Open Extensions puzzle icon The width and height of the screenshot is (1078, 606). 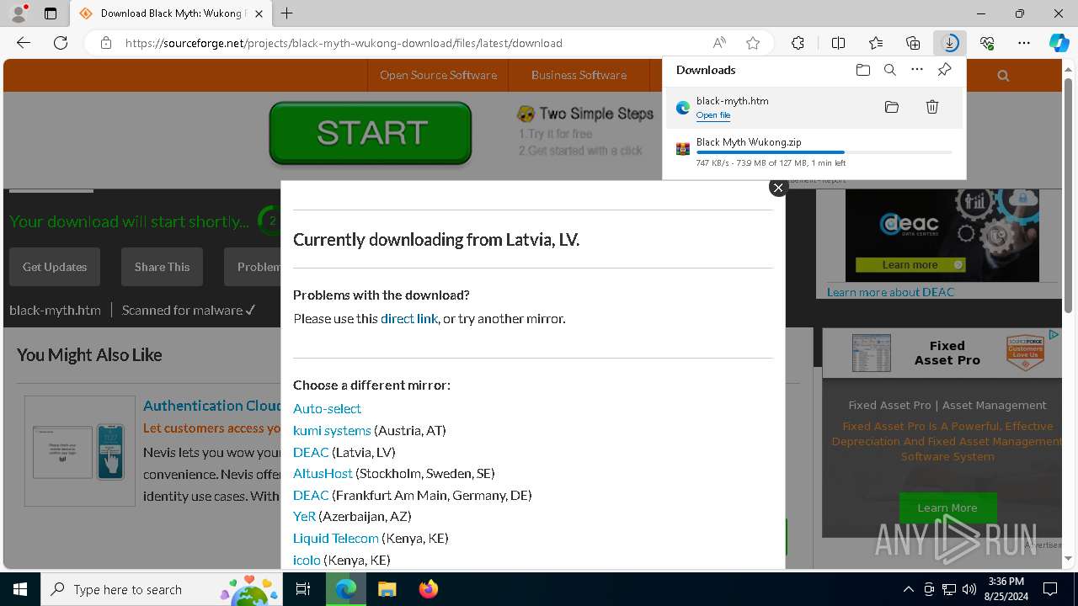pos(798,43)
